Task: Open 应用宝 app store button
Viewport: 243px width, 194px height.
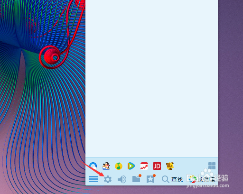Action: 202,179
